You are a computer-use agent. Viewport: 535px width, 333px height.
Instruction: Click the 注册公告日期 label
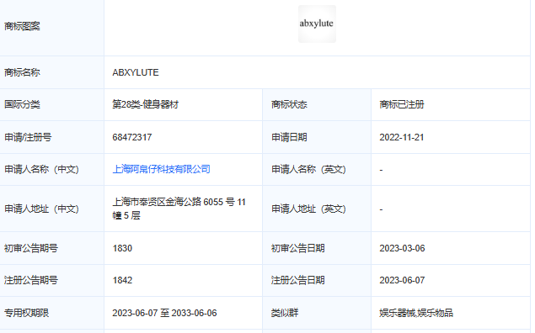coord(298,280)
